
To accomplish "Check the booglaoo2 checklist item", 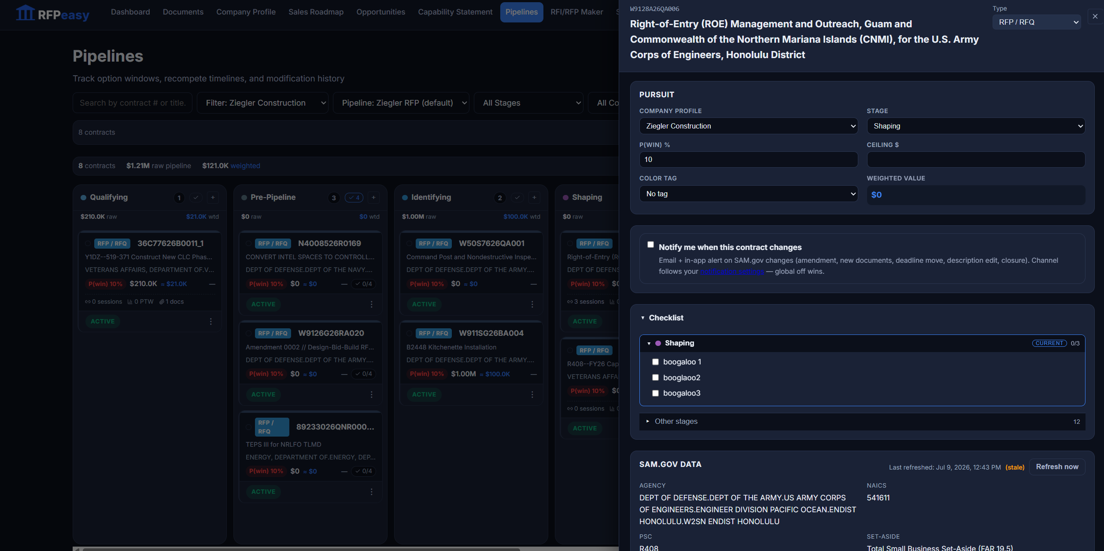I will (x=655, y=378).
